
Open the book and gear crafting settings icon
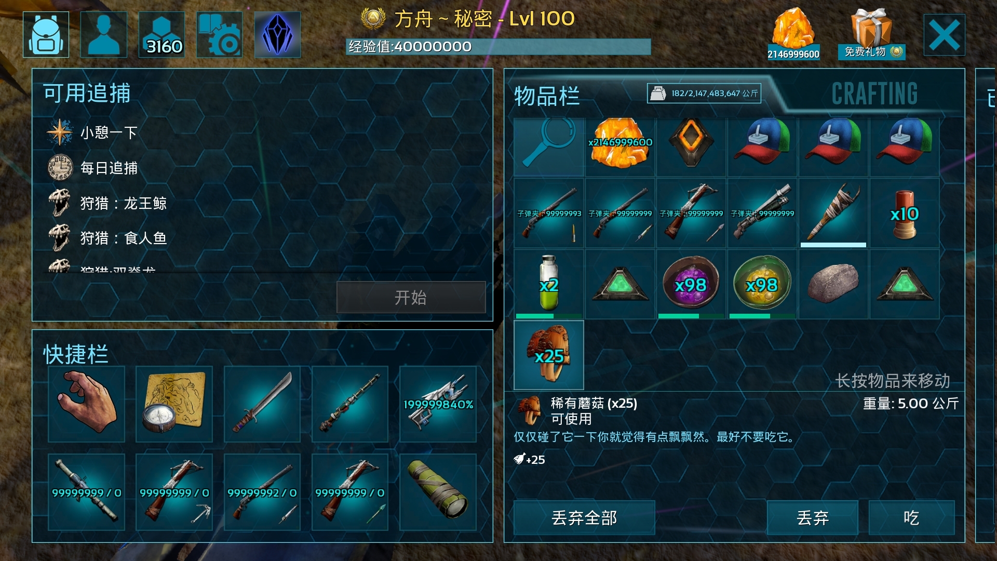[x=220, y=34]
